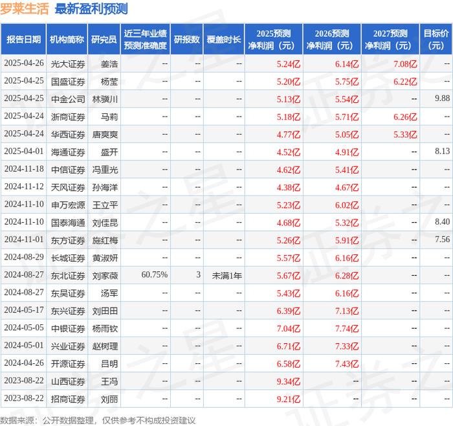This screenshot has height=426, width=453.
Task: Click target price 8.40
Action: [442, 221]
